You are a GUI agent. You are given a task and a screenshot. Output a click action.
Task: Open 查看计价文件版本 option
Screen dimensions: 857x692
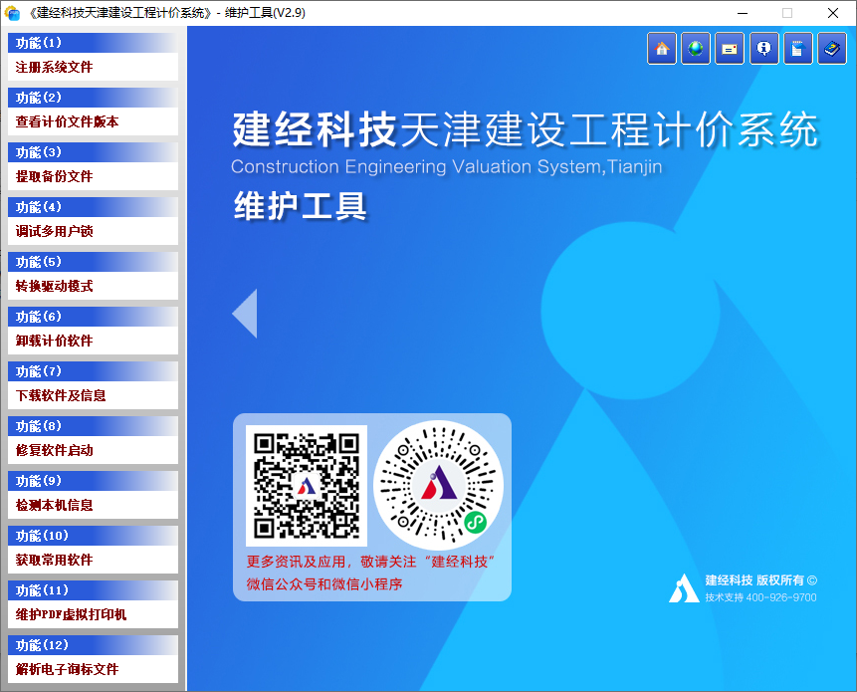pyautogui.click(x=93, y=122)
